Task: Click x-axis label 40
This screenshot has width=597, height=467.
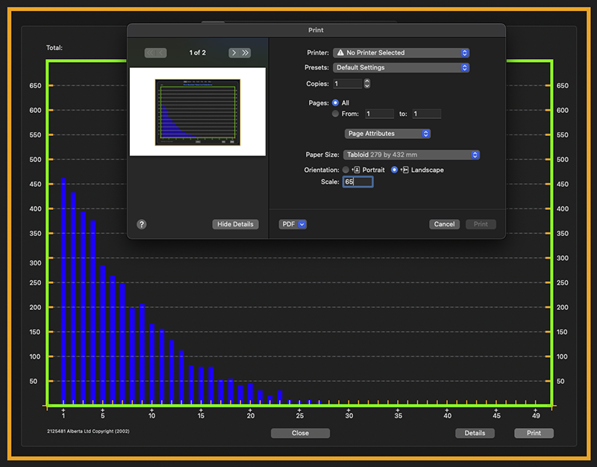Action: 447,416
